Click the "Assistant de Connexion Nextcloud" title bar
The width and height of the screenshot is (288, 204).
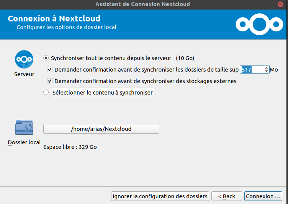point(142,4)
